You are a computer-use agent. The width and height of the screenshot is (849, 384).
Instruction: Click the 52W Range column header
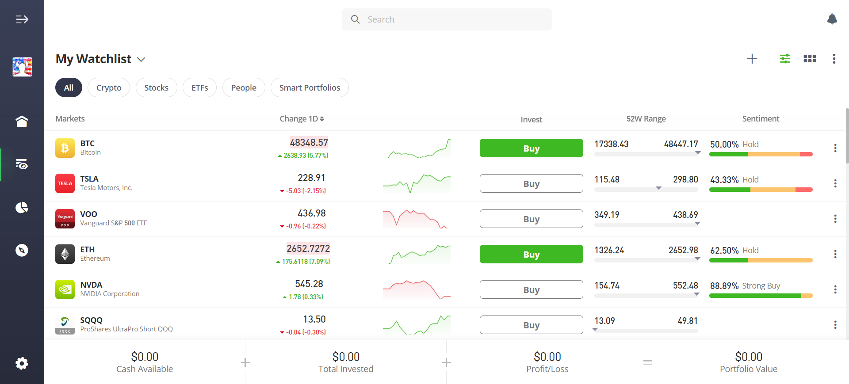pyautogui.click(x=646, y=119)
